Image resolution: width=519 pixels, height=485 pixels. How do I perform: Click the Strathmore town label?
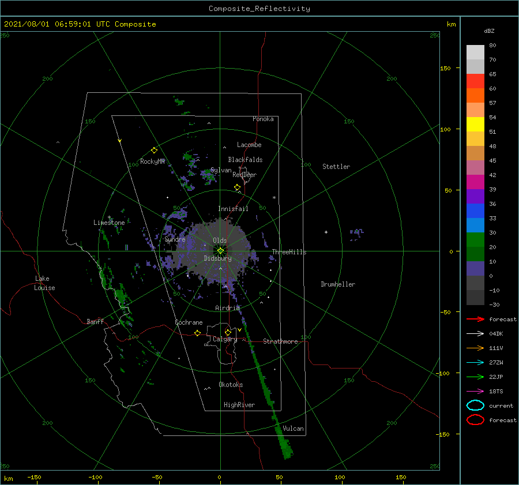(280, 341)
